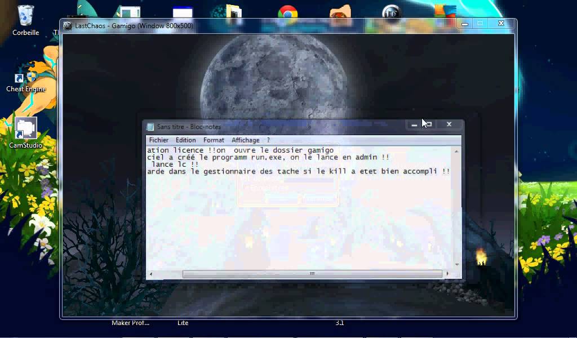Click the line about 'gestionnaire des tache'
This screenshot has height=338, width=577.
coord(298,171)
